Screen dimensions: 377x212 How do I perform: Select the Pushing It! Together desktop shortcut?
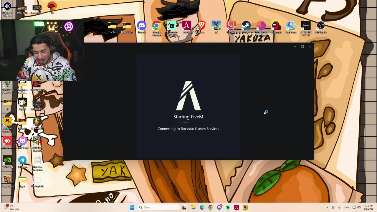(x=261, y=29)
